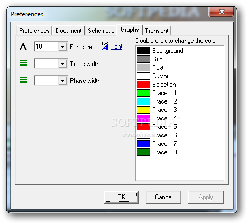Select the Graphs tab
248x224 pixels.
[x=130, y=30]
